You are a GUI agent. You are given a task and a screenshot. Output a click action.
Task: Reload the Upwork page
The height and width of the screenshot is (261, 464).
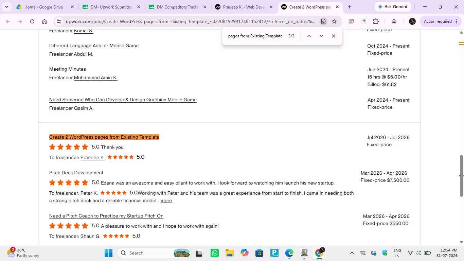pos(32,21)
